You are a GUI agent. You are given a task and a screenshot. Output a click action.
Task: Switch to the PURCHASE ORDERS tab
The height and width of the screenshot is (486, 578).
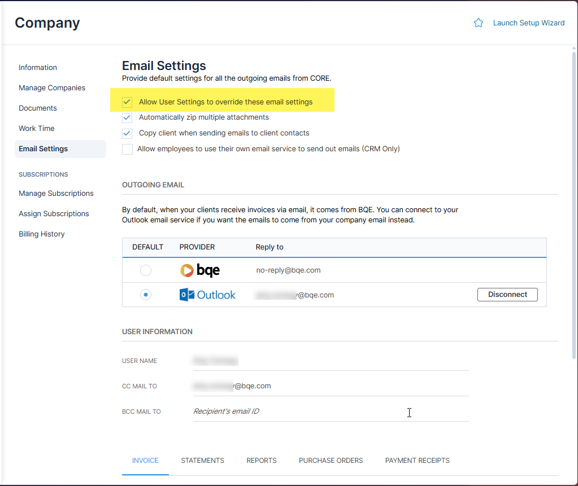[331, 460]
